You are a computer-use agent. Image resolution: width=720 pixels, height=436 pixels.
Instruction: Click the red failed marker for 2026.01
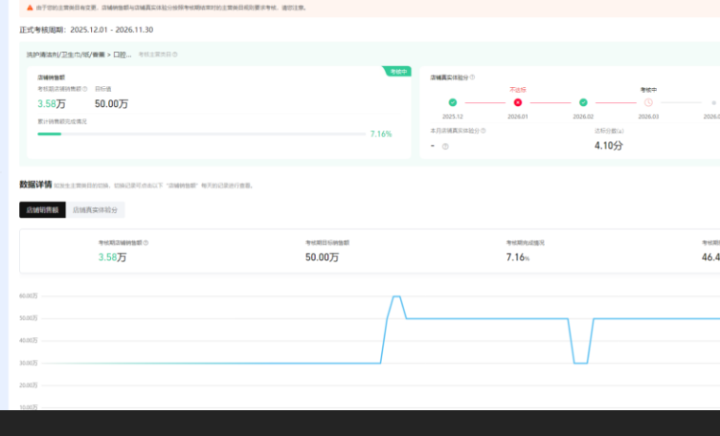518,102
